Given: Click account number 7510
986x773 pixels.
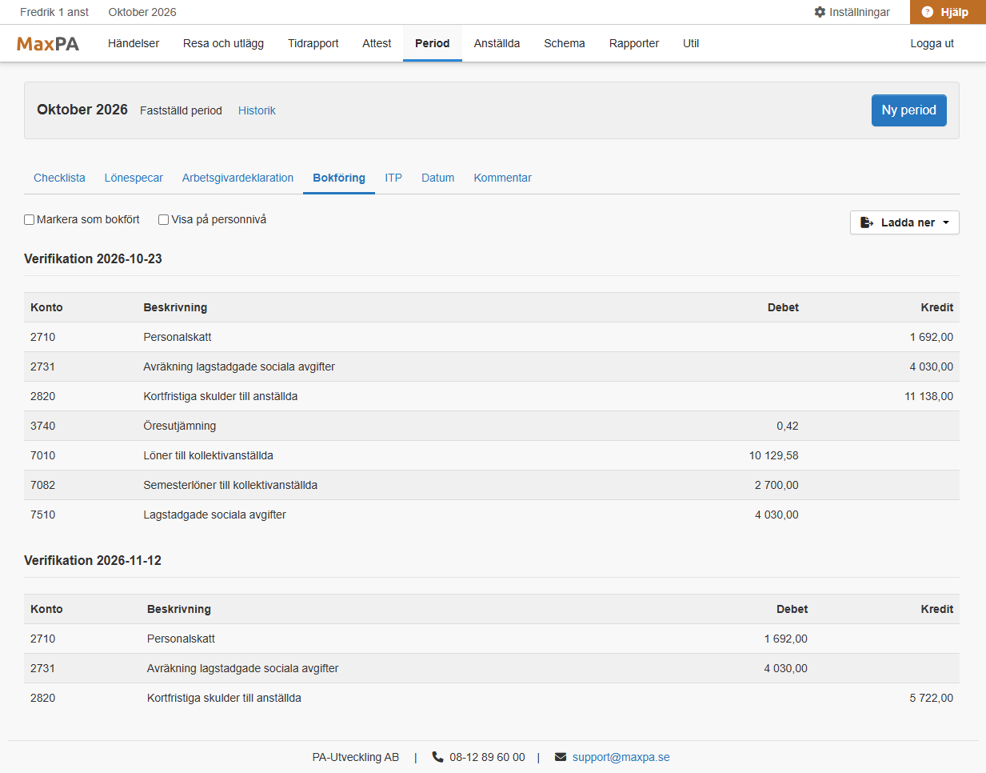Looking at the screenshot, I should click(x=43, y=515).
